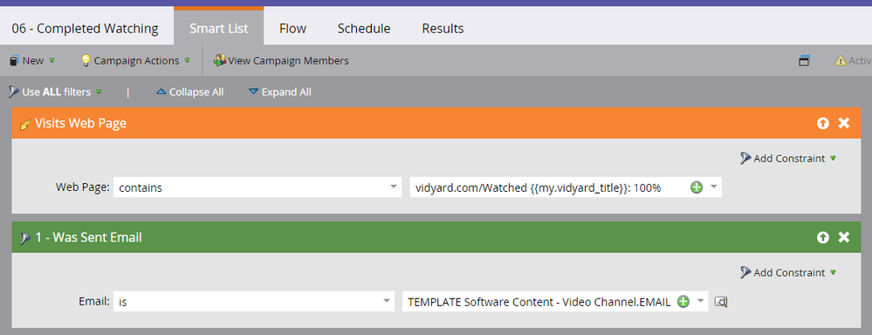Remove the Visits Web Page trigger
The image size is (872, 335).
[844, 123]
